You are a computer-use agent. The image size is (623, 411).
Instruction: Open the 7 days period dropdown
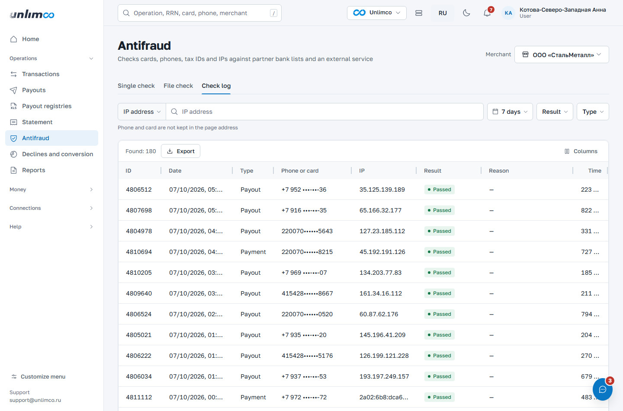[x=510, y=112]
